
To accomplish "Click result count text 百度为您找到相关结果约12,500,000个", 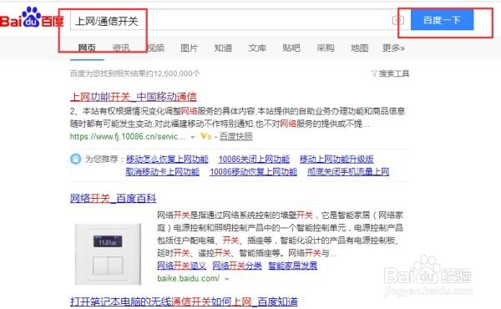I will [x=134, y=73].
